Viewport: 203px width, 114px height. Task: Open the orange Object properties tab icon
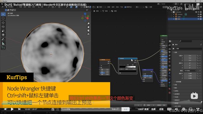pos(170,70)
